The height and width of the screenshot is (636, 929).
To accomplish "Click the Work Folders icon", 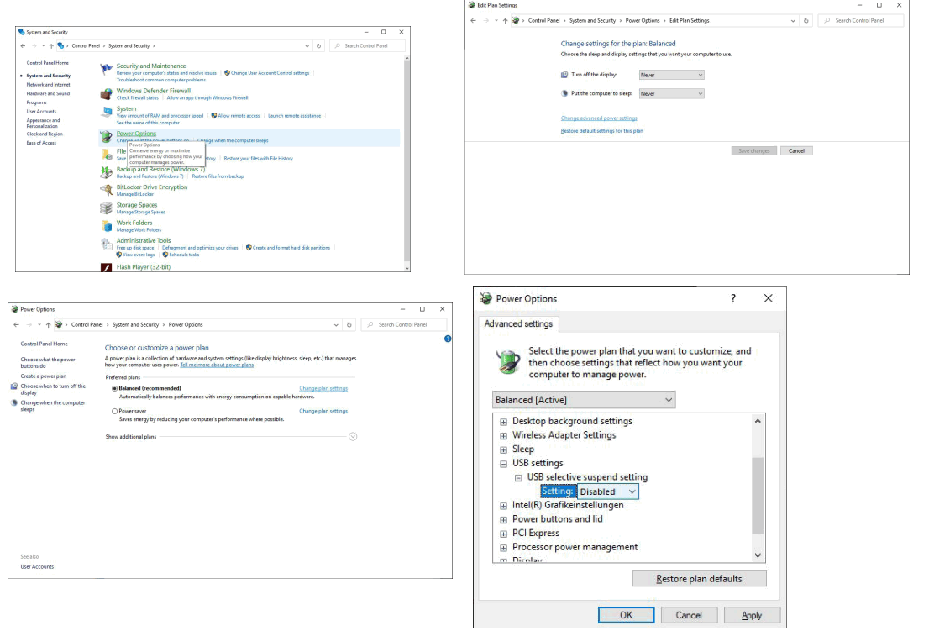I will point(106,226).
